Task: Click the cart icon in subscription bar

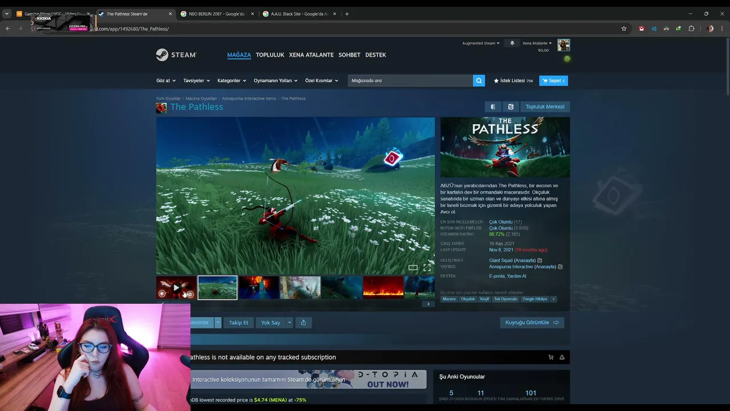Action: pyautogui.click(x=551, y=357)
